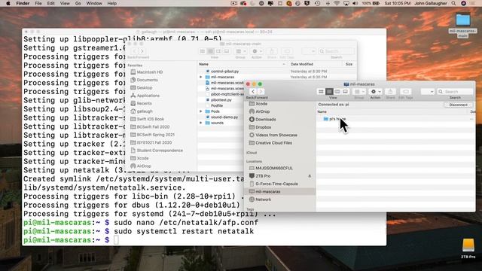The width and height of the screenshot is (482, 271).
Task: Click Name column header in back Finder window
Action: pyautogui.click(x=203, y=64)
